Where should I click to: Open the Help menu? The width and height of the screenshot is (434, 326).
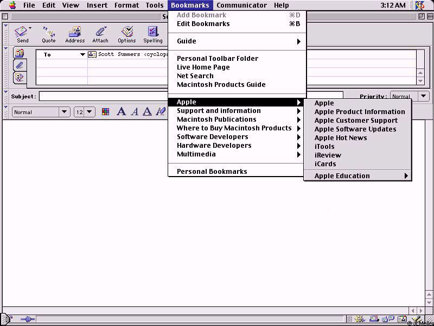282,5
